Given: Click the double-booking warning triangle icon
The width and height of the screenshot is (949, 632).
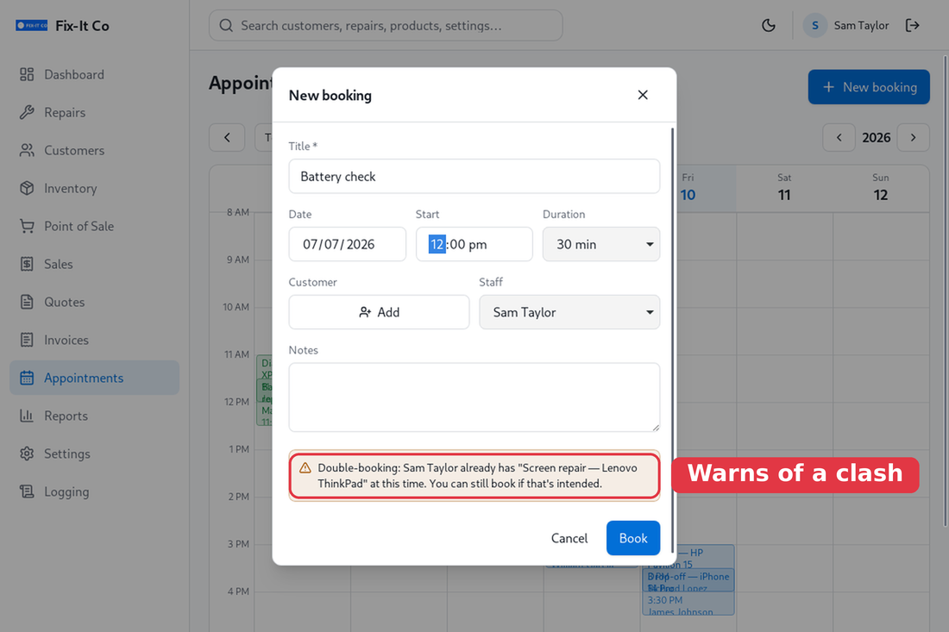Looking at the screenshot, I should click(x=305, y=468).
